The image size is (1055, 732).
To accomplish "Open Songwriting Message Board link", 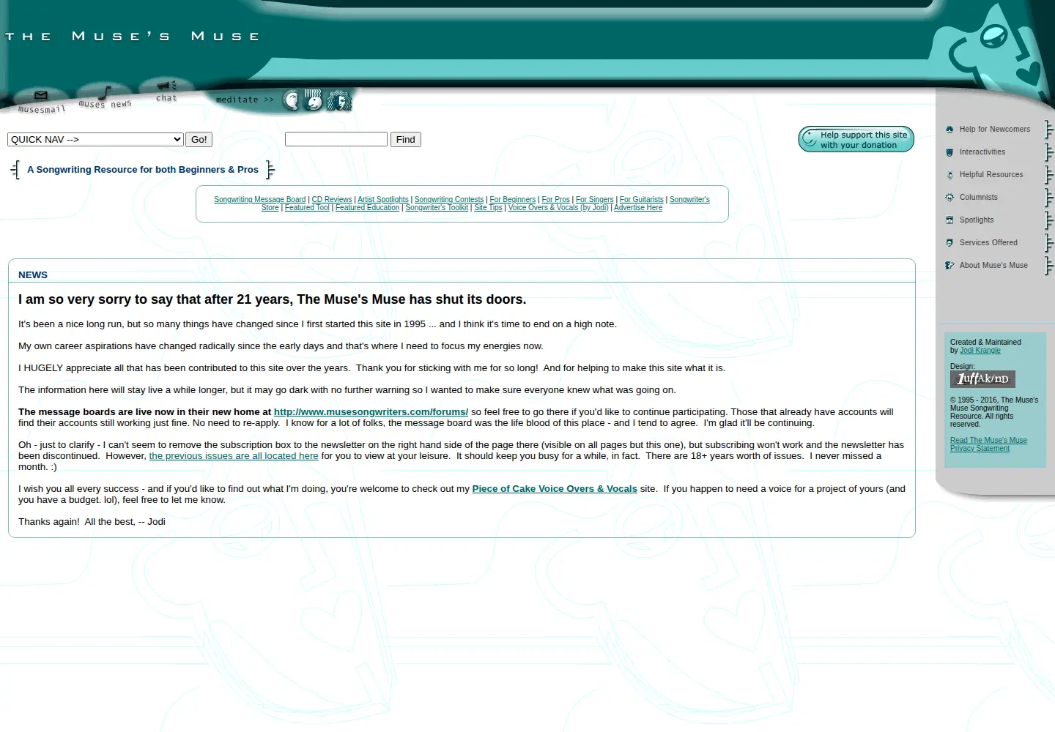I will (259, 200).
